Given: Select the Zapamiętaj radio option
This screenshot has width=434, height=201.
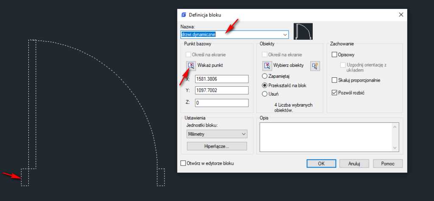Looking at the screenshot, I should (265, 76).
